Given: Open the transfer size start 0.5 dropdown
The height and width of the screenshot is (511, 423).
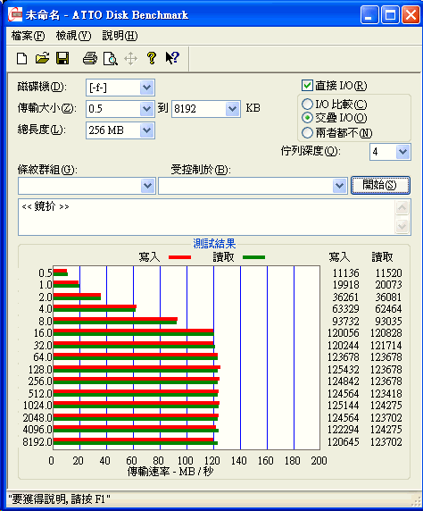Looking at the screenshot, I should [147, 108].
